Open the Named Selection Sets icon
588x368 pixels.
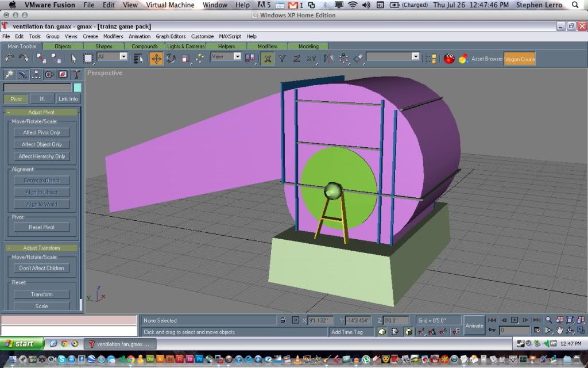pos(431,59)
